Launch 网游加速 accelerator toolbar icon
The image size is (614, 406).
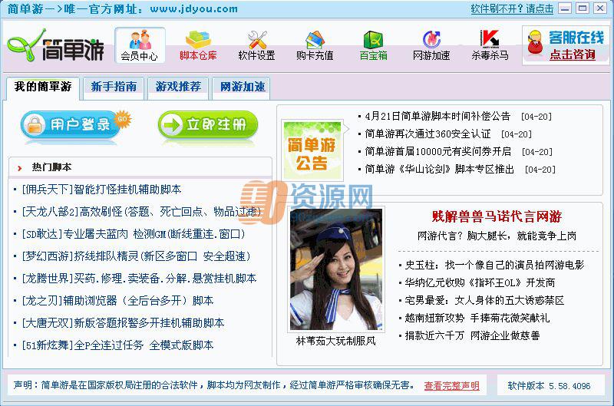pyautogui.click(x=431, y=45)
